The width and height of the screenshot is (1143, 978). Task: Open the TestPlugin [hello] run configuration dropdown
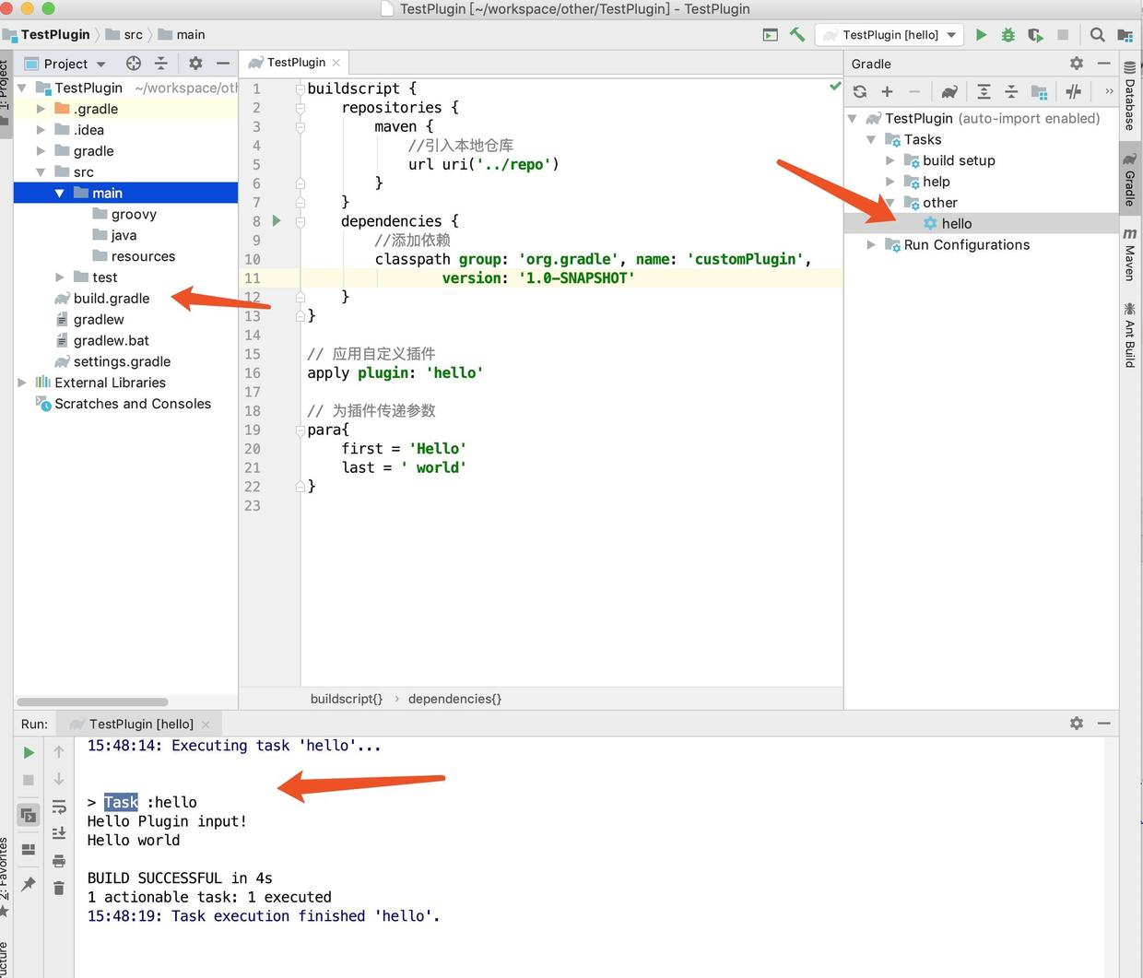pyautogui.click(x=890, y=35)
